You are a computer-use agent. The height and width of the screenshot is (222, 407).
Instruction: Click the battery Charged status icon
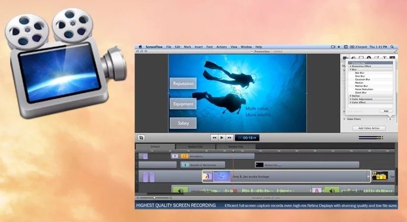coord(359,47)
